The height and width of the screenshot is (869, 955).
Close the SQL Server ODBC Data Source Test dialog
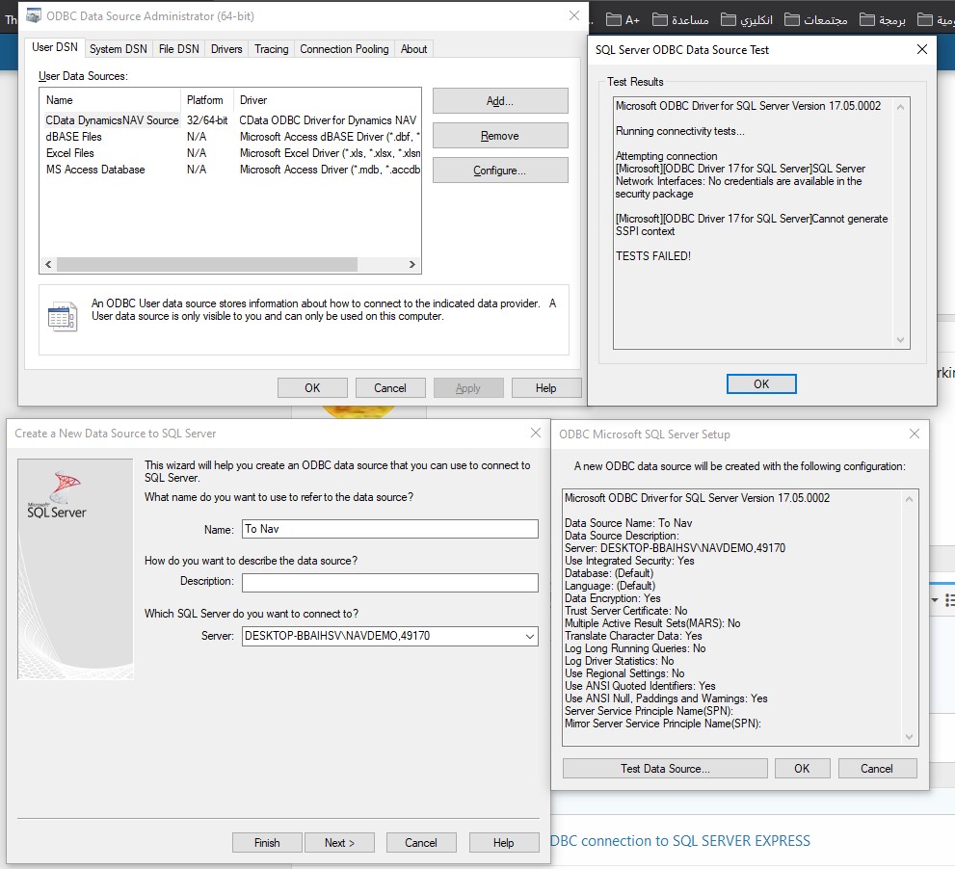[x=922, y=49]
